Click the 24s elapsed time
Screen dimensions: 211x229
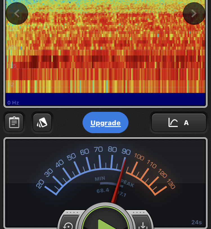196,222
